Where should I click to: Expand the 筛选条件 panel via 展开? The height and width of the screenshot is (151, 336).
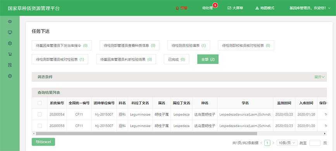[x=319, y=77]
